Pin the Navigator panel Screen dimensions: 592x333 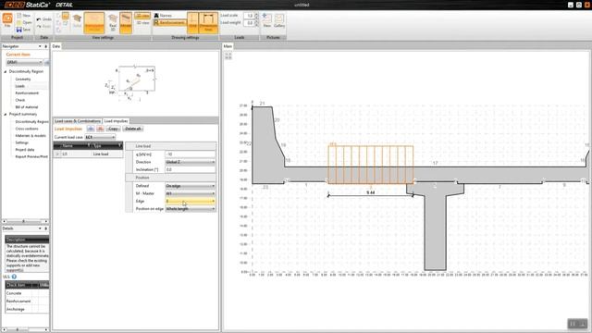point(45,46)
